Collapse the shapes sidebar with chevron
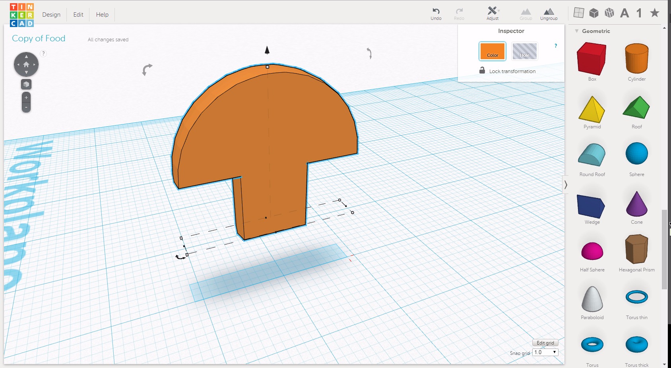The image size is (671, 368). (x=566, y=184)
